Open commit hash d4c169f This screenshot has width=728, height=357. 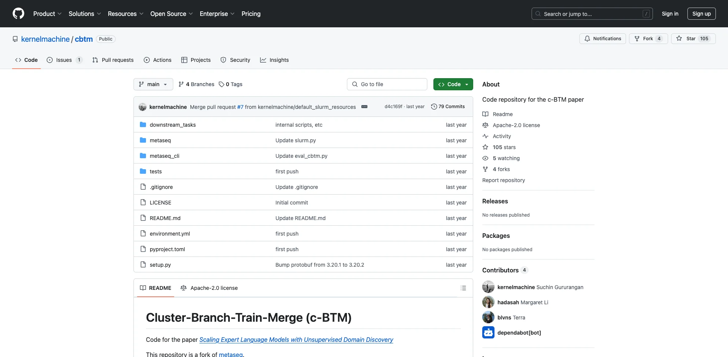393,107
